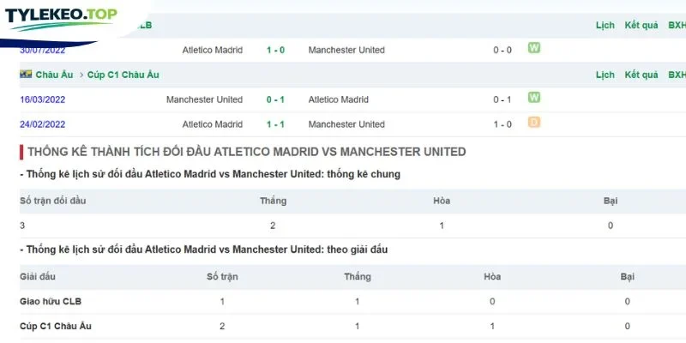Viewport: 686px width, 343px height.
Task: Click the Europe flag icon beside Châu Âu
Action: pyautogui.click(x=26, y=74)
